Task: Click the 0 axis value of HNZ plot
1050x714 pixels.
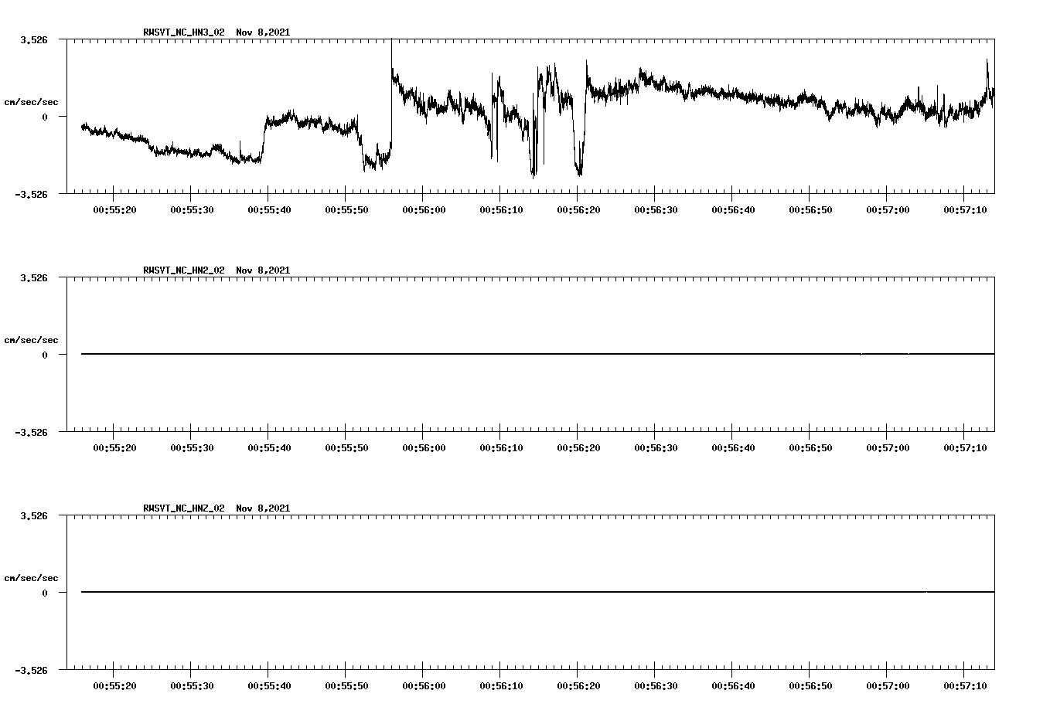Action: 45,593
